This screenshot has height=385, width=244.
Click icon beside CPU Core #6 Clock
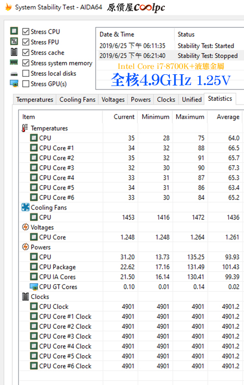(x=34, y=366)
